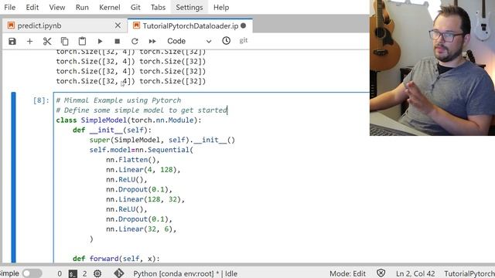Click the git diamond icon in status bar
This screenshot has width=495, height=278.
coord(118,273)
